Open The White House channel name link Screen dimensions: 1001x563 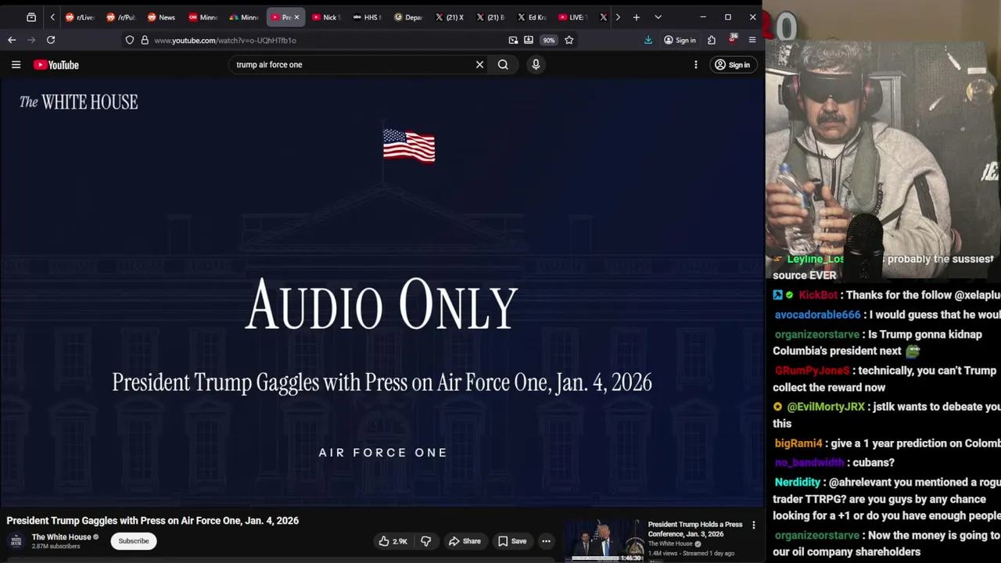click(x=61, y=537)
